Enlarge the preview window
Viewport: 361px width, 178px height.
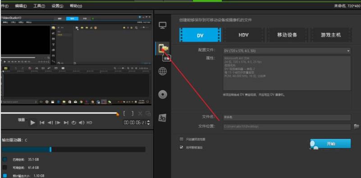[x=148, y=113]
